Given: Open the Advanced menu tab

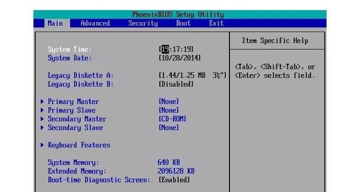Looking at the screenshot, I should click(96, 23).
